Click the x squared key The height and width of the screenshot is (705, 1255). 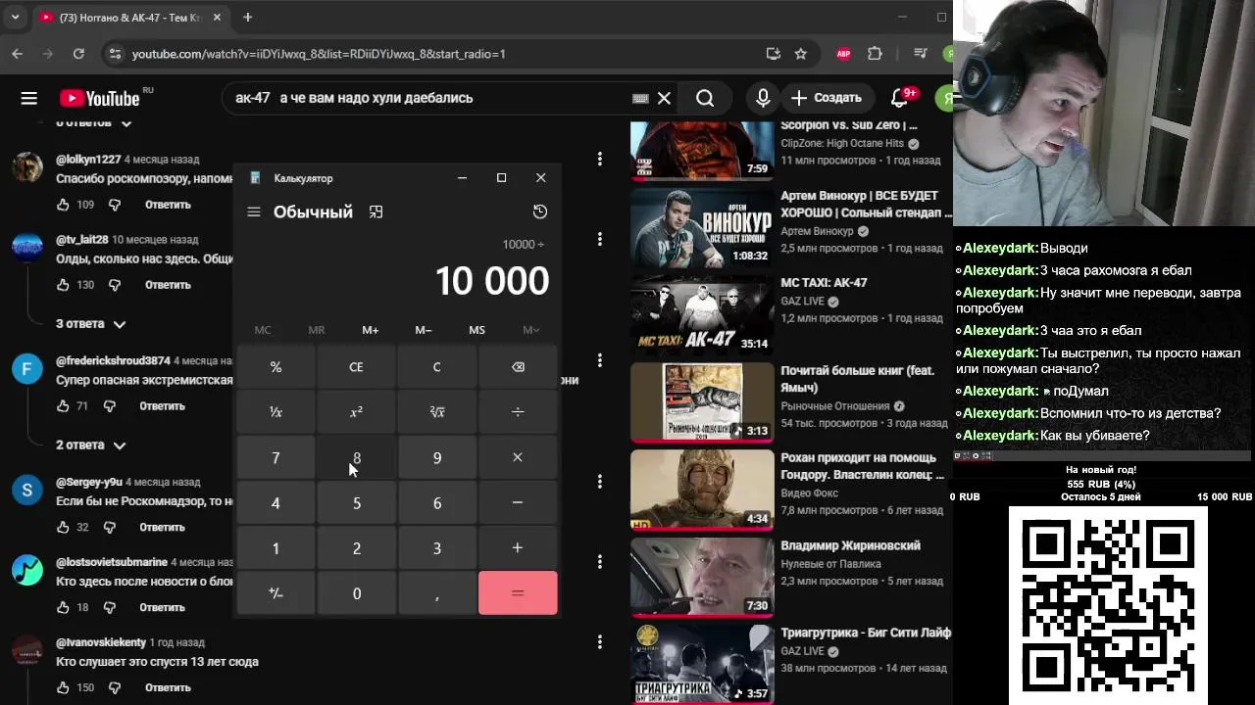point(356,412)
